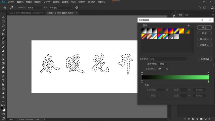Click the 存储(S)... button
Viewport: 215px width, 121px height.
tap(204, 45)
